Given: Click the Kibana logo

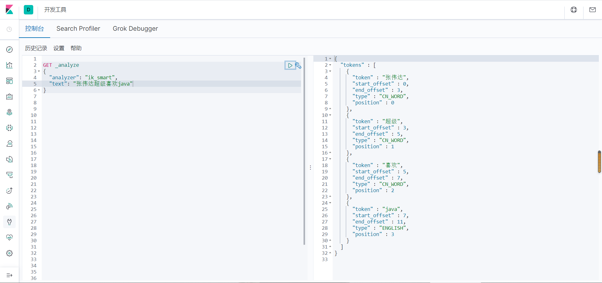Looking at the screenshot, I should coord(9,10).
